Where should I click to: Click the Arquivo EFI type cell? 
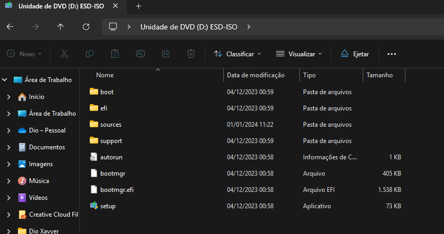click(x=319, y=190)
